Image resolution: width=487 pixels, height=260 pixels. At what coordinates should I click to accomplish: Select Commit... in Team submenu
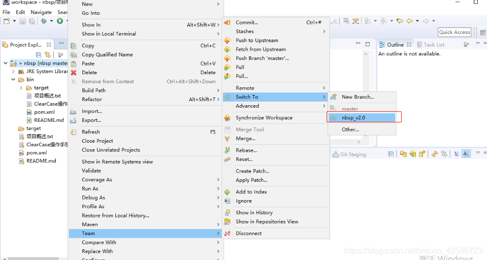(276, 22)
